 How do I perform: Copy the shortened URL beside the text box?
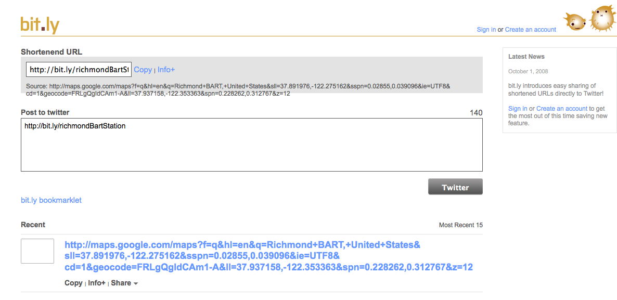pos(143,70)
